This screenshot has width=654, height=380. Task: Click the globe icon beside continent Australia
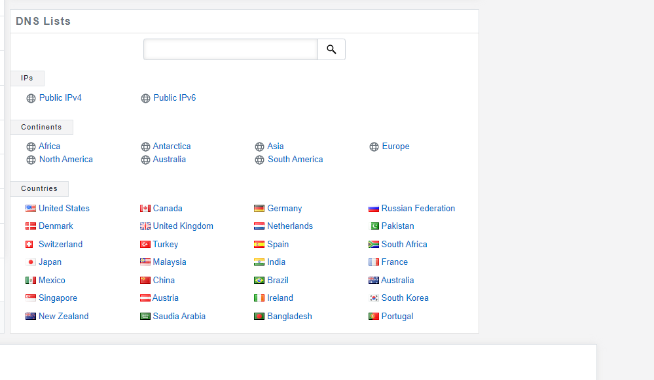(145, 160)
